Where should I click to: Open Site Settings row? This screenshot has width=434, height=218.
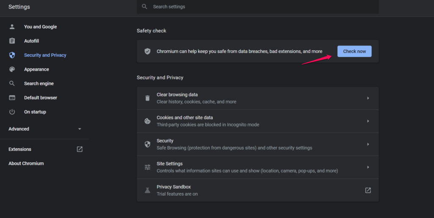pos(258,167)
